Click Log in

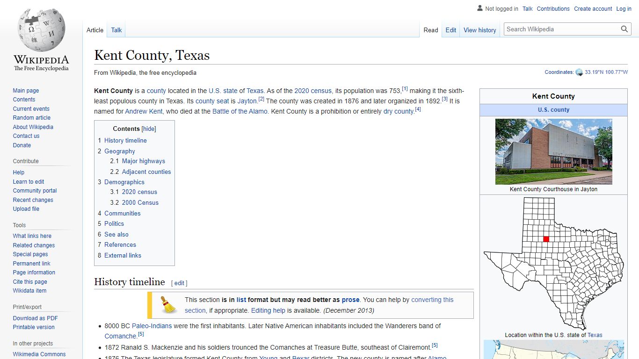(x=624, y=9)
